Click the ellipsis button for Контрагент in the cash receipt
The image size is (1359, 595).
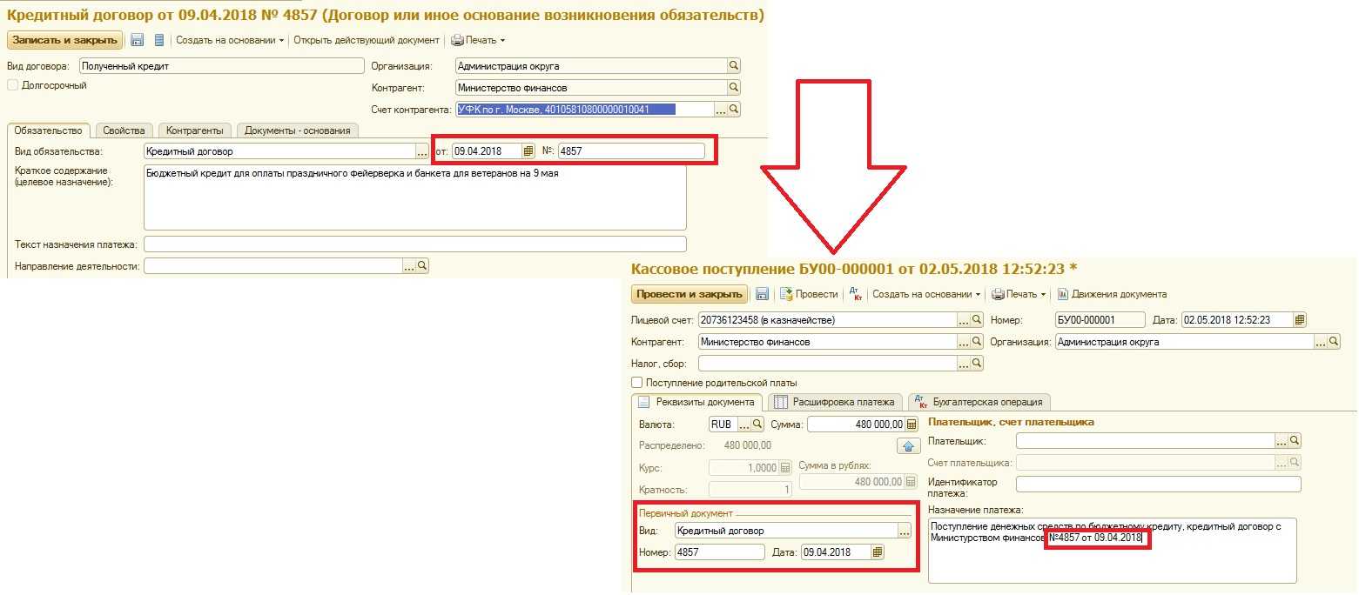pyautogui.click(x=964, y=342)
